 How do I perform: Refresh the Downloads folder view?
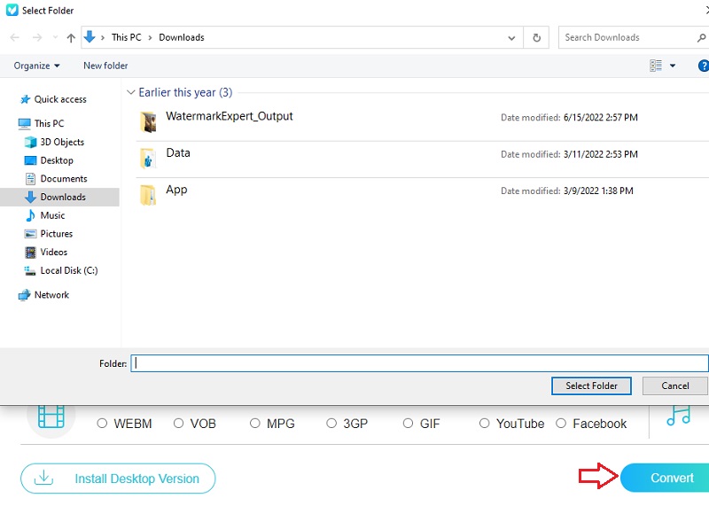[x=536, y=37]
